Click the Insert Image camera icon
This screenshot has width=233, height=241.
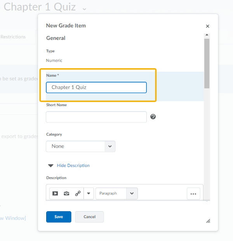tap(66, 194)
